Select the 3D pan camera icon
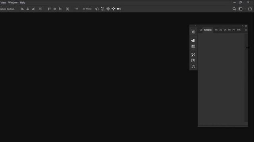Screen dimensions: 254x142 pyautogui.click(x=108, y=9)
